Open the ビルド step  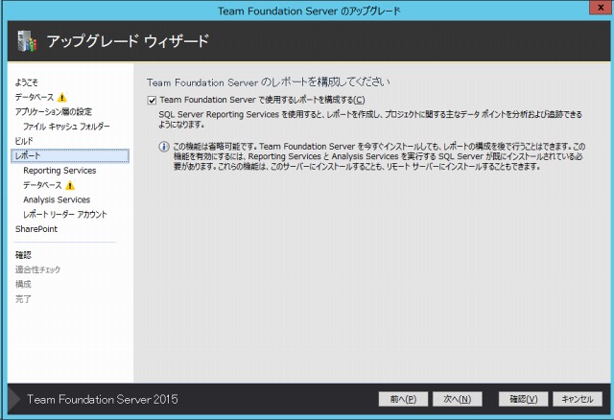(24, 141)
